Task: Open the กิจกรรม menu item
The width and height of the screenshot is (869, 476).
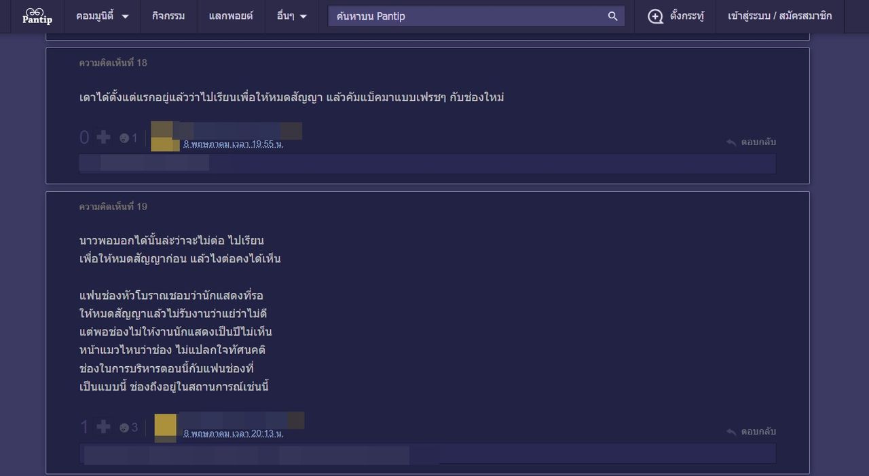Action: coord(168,16)
